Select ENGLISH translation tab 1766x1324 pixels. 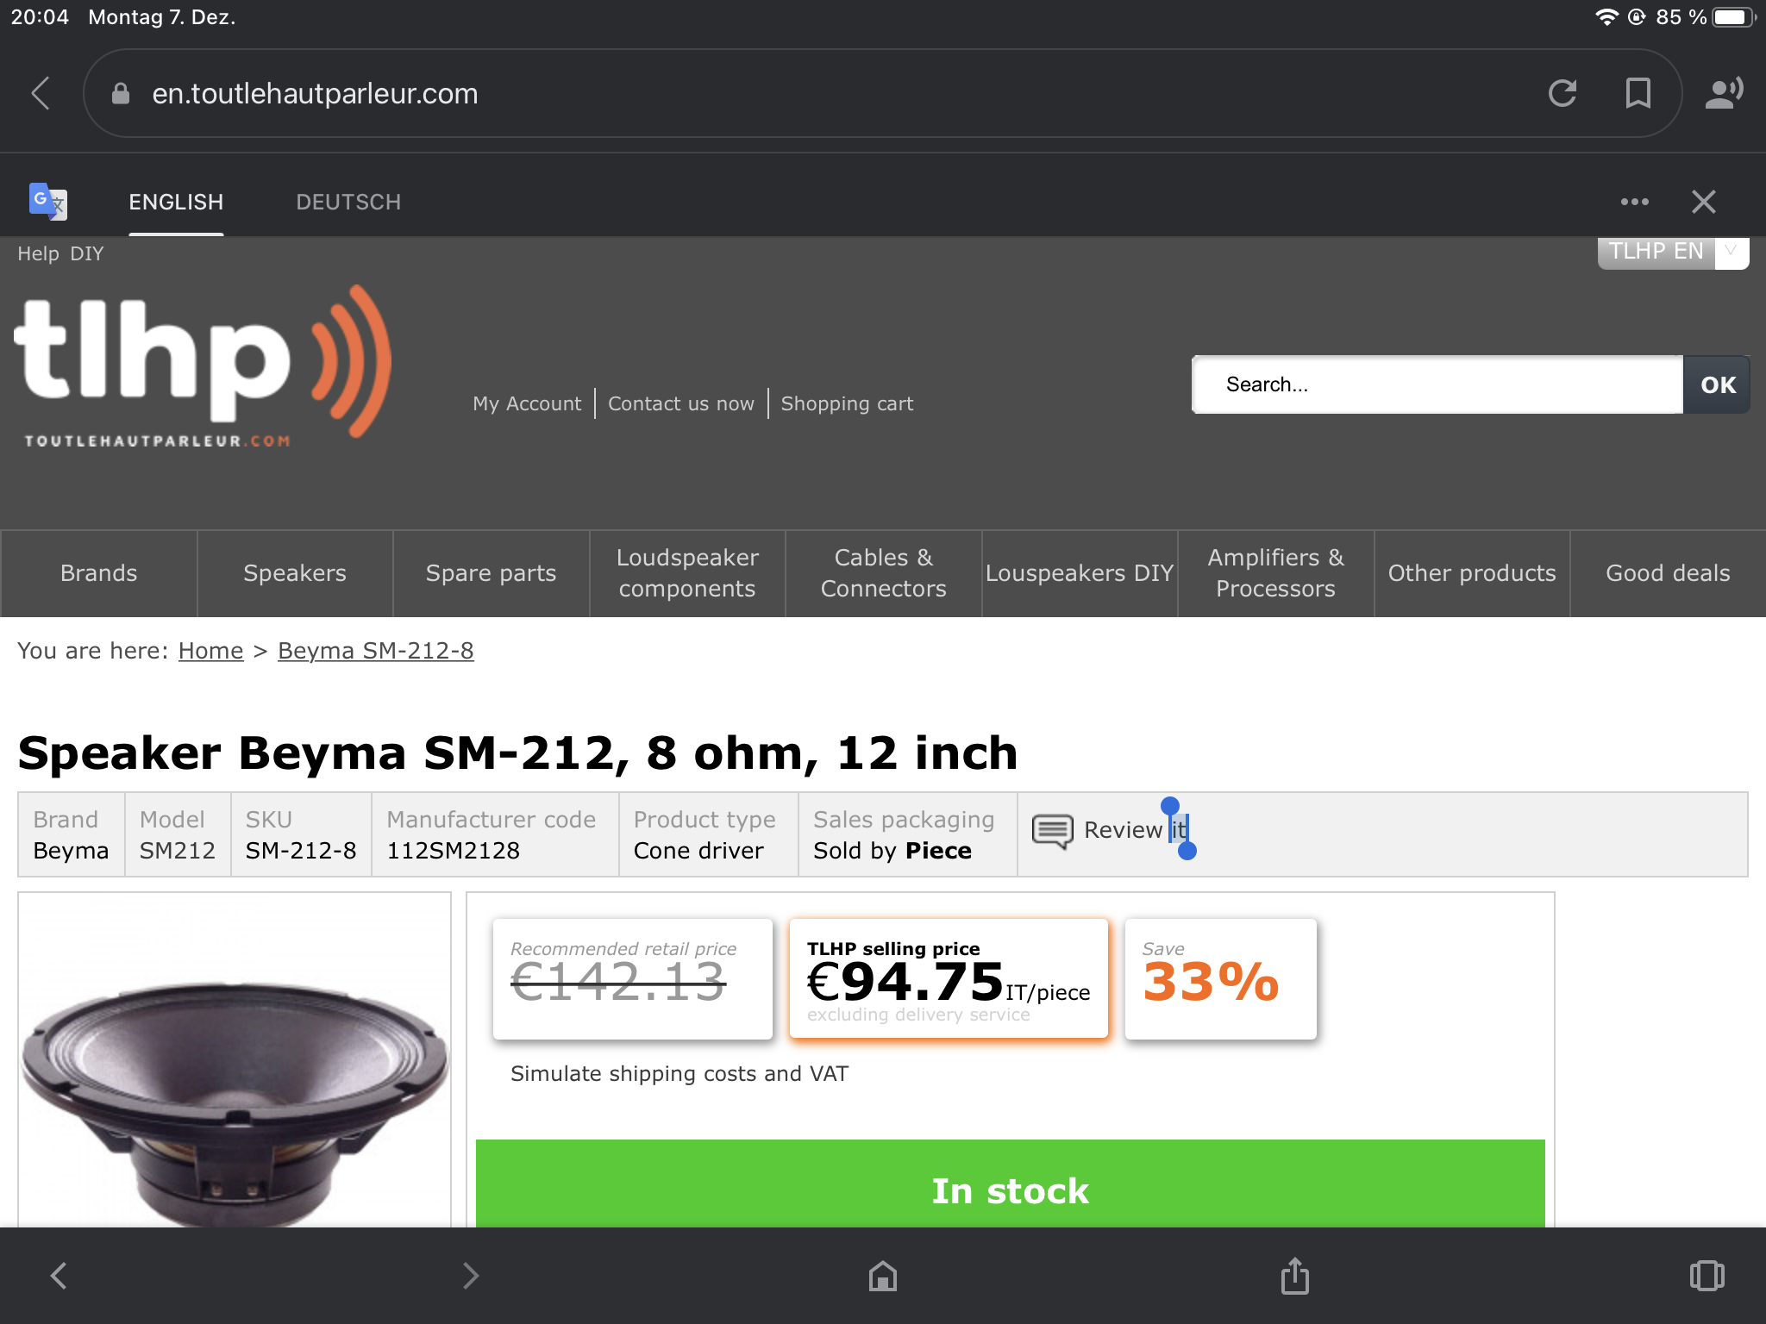click(176, 202)
